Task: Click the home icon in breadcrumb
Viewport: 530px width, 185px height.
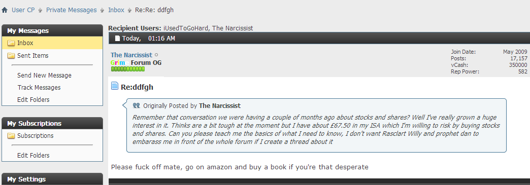Action: [x=5, y=10]
